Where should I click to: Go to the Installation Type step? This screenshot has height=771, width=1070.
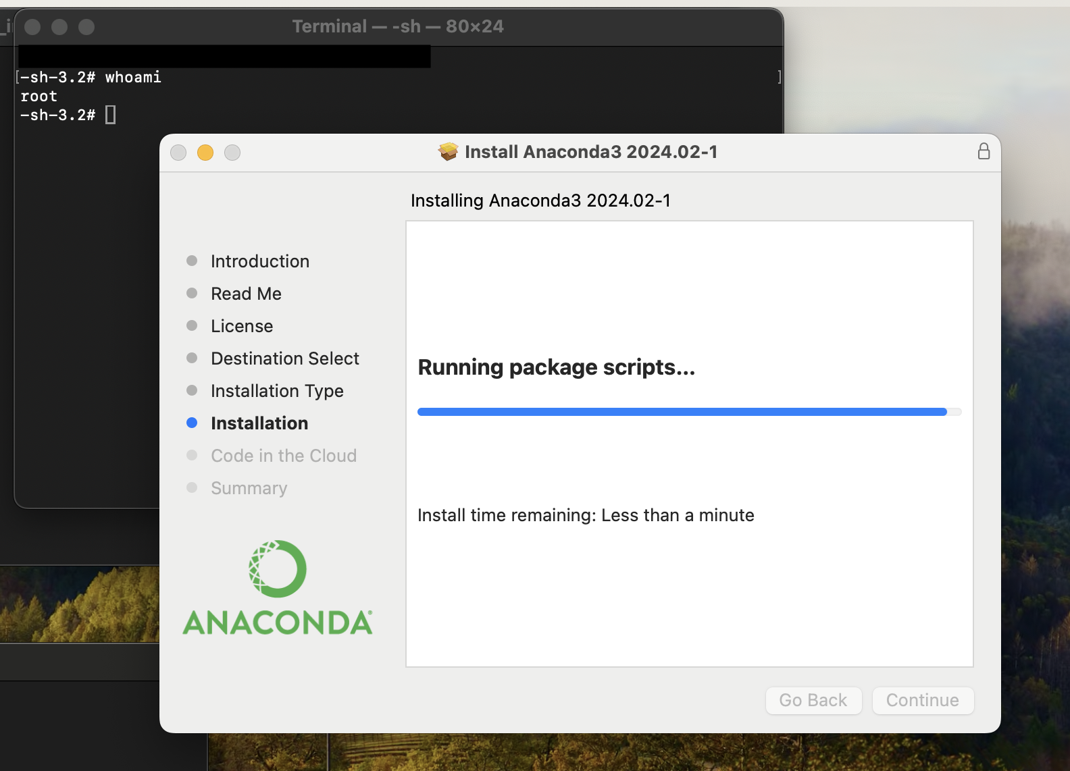click(x=277, y=391)
